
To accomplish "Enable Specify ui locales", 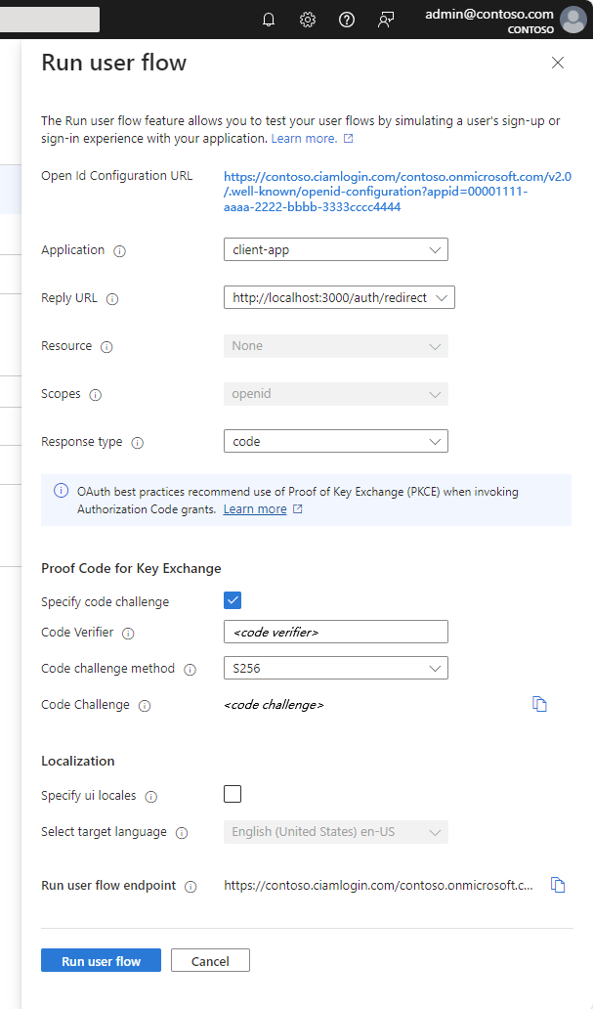I will coord(233,794).
